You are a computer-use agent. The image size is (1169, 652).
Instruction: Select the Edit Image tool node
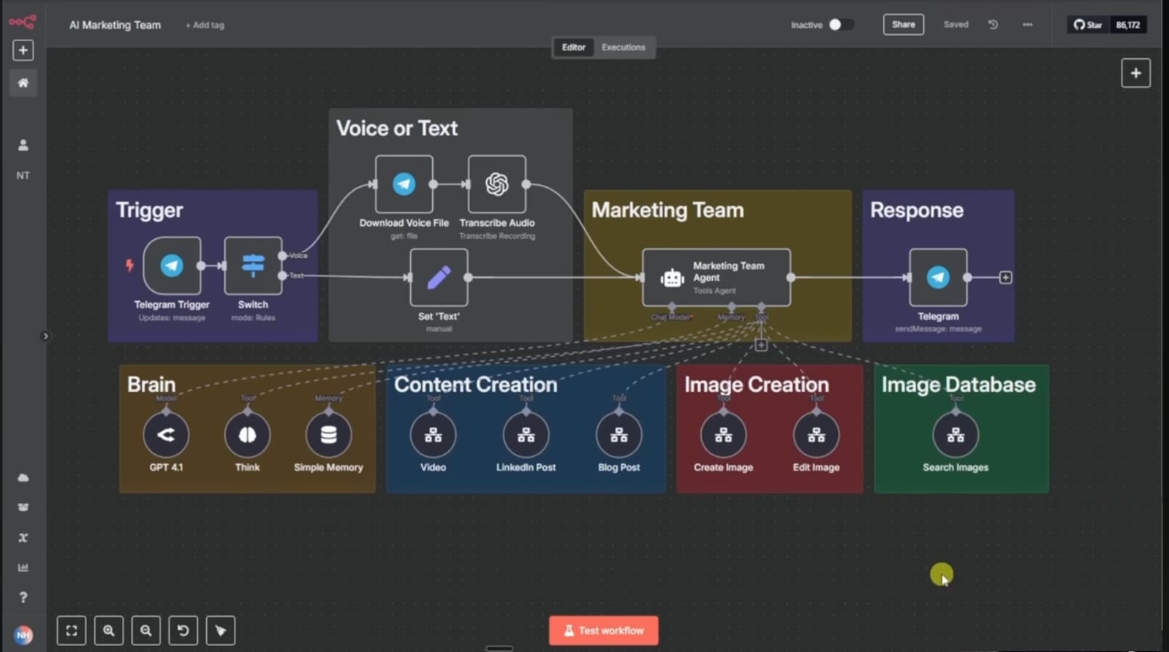[x=816, y=435]
